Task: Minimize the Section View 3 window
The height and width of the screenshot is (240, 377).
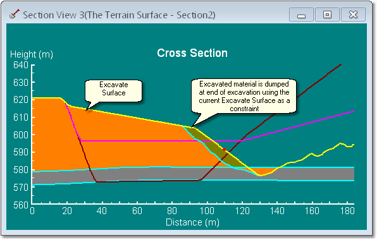Action: (301, 15)
